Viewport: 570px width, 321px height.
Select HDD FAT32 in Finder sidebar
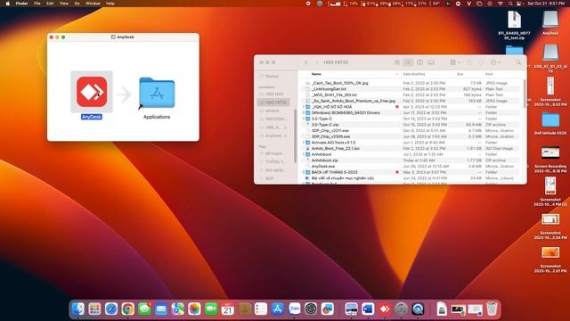click(274, 103)
